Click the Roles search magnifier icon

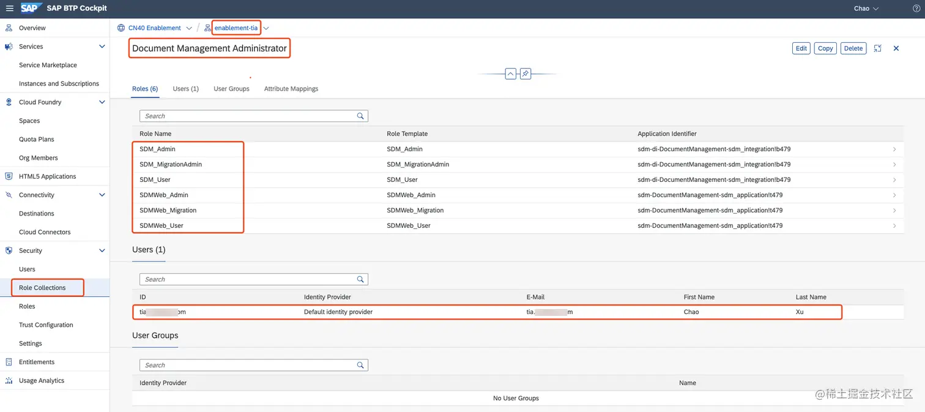(361, 116)
